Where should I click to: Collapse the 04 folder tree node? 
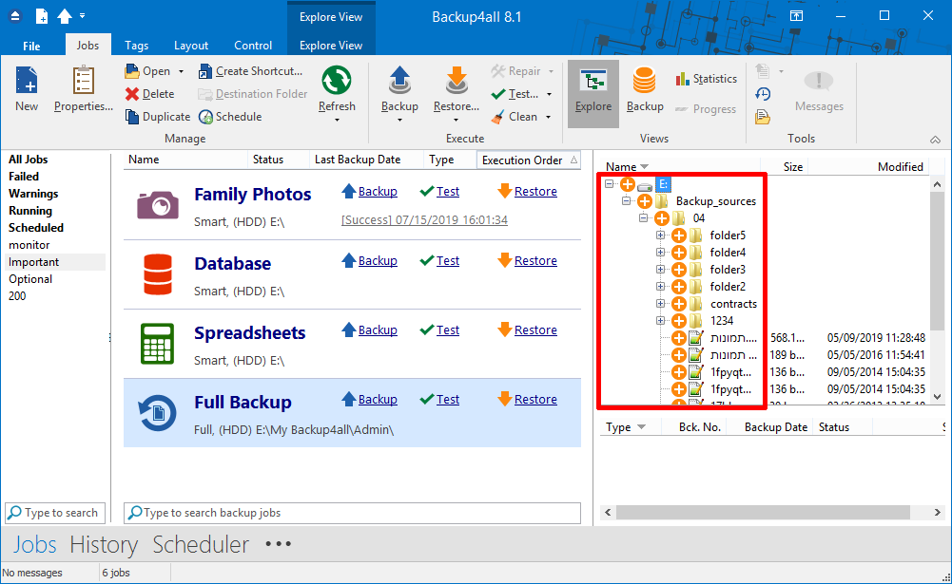point(644,218)
